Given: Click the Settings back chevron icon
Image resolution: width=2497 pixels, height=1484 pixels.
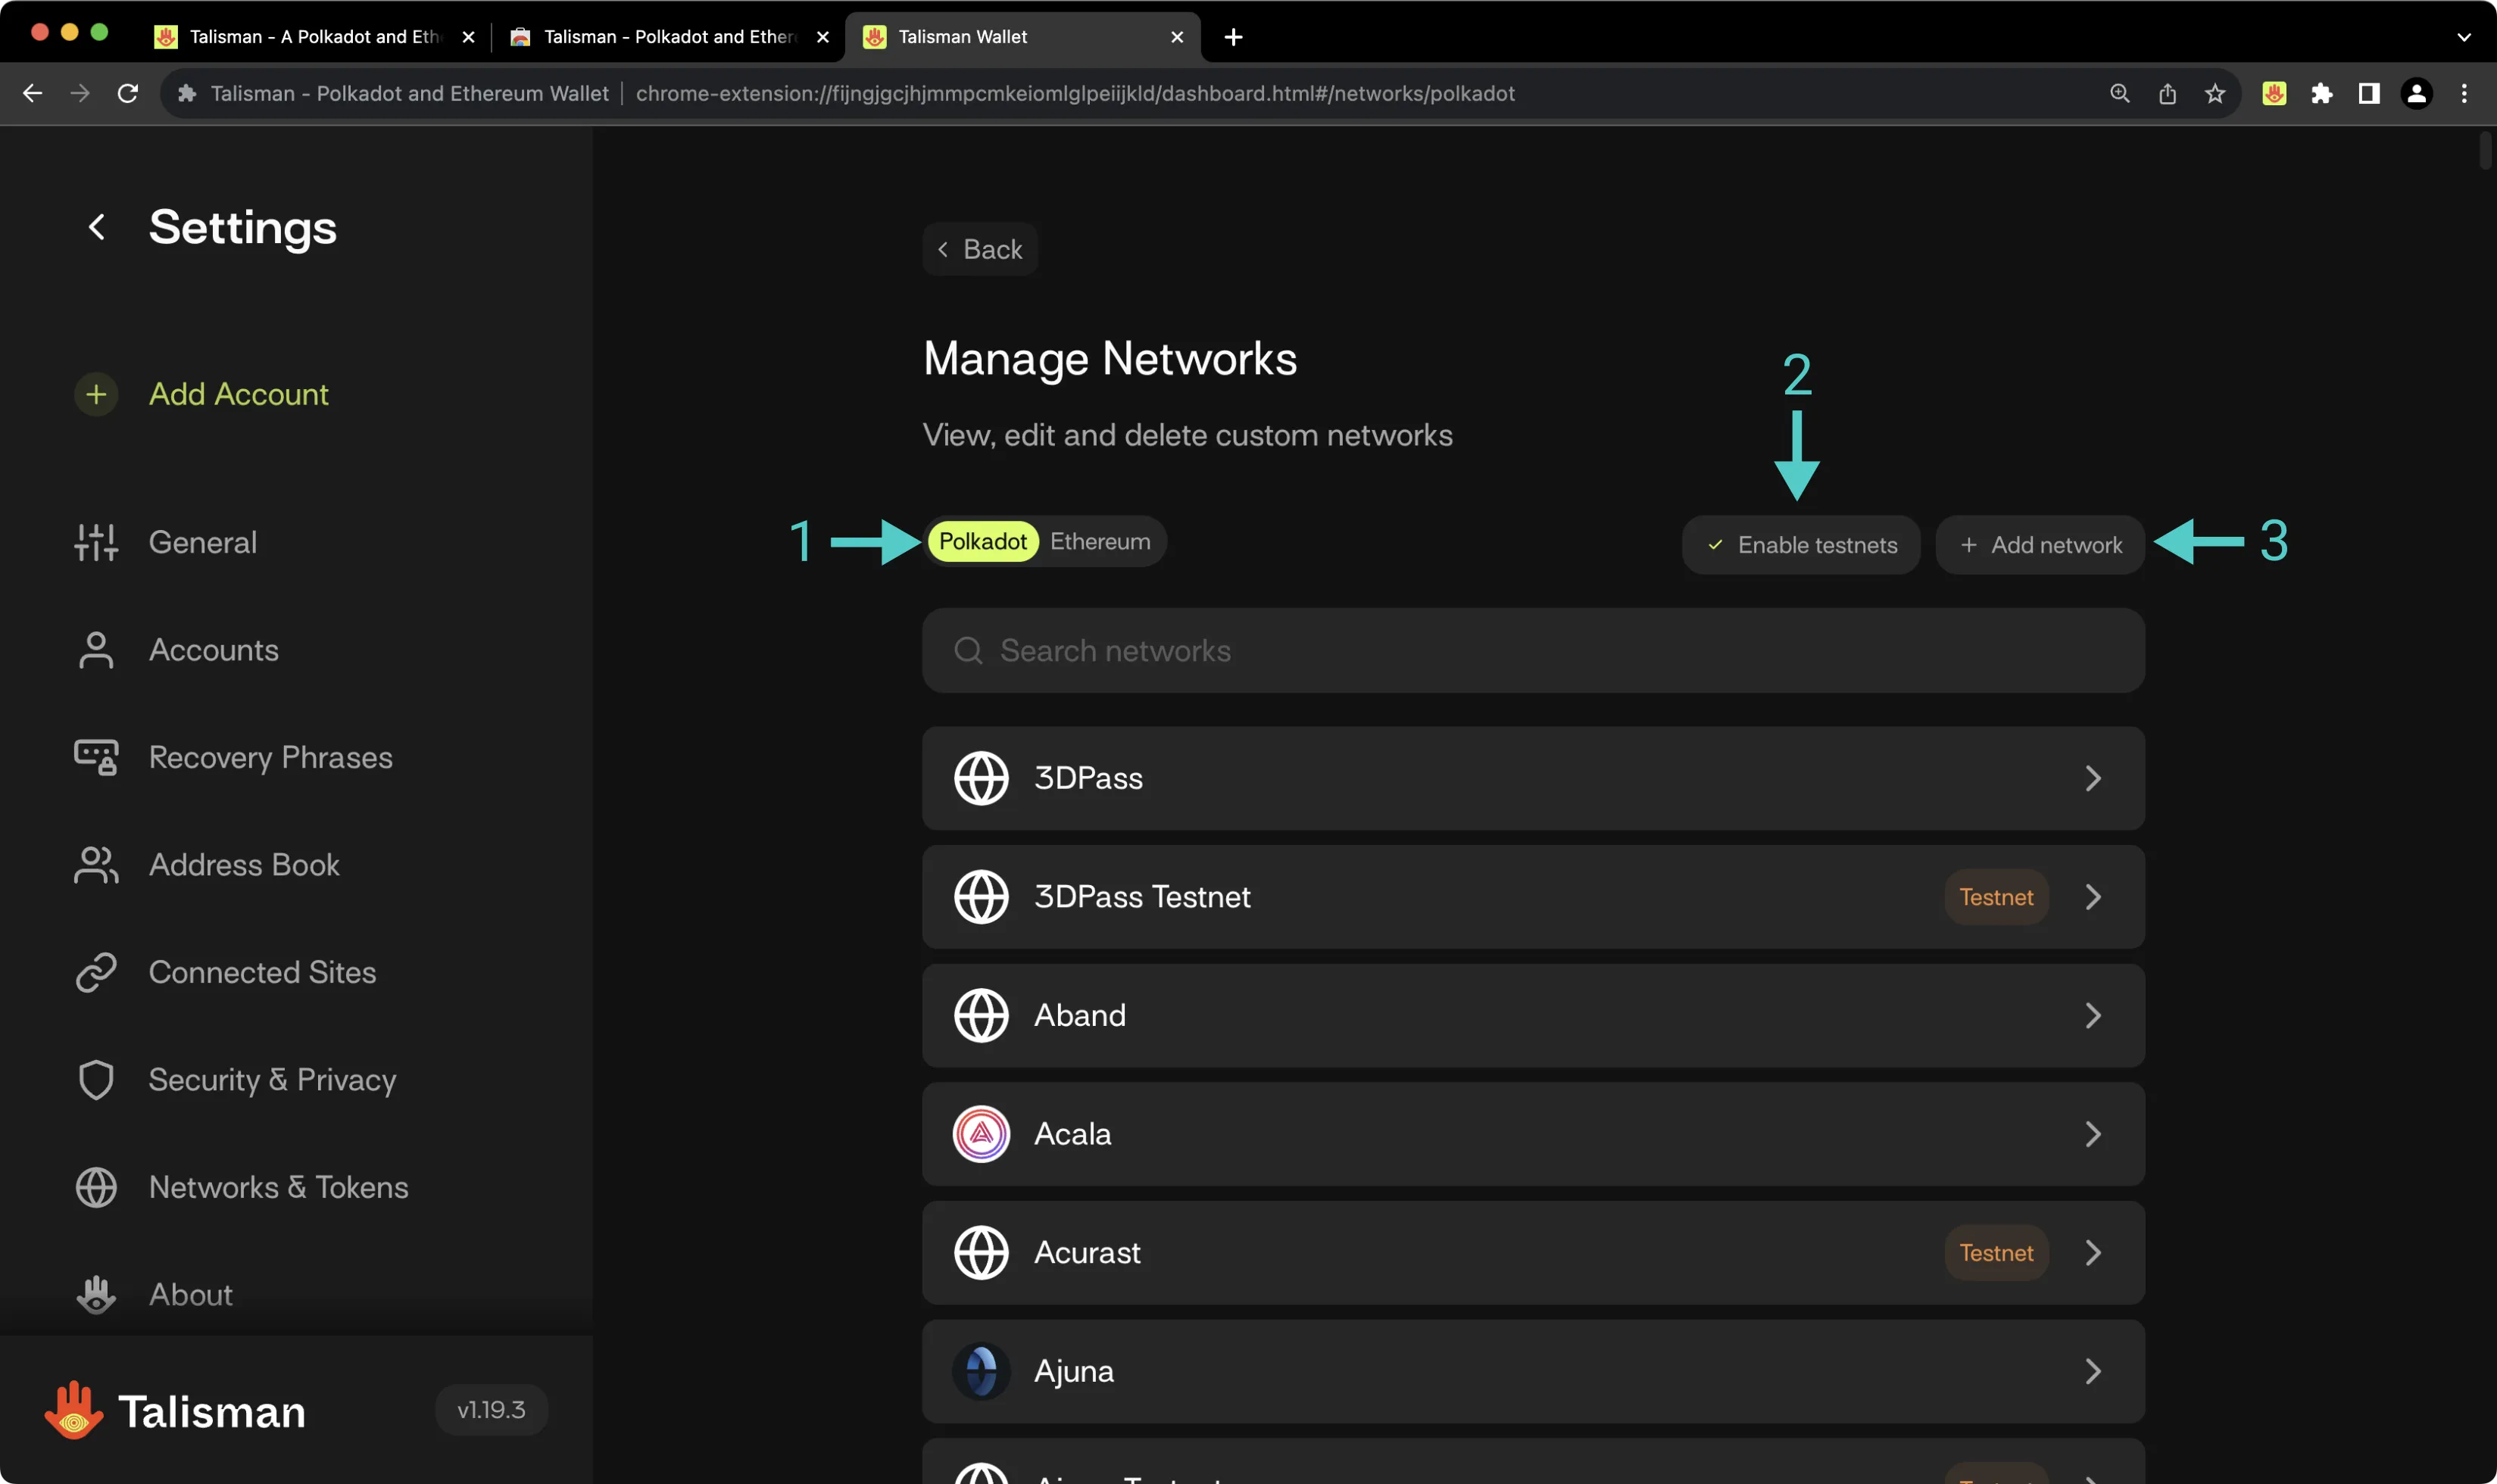Looking at the screenshot, I should pos(96,227).
